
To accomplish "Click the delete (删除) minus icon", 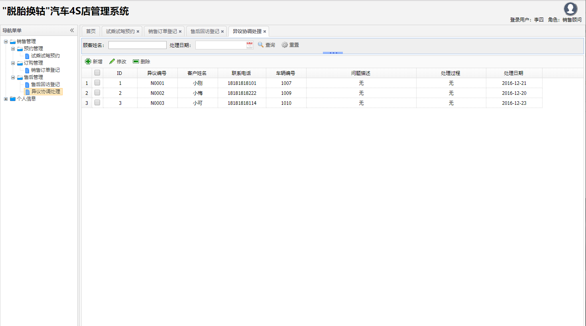I will 136,61.
